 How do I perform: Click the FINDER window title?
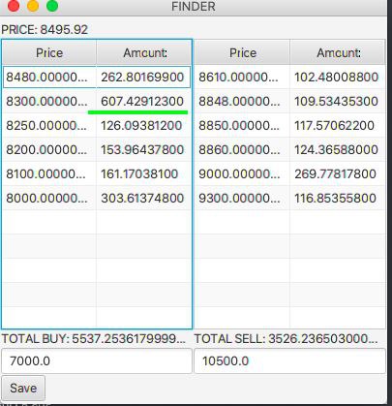click(194, 7)
